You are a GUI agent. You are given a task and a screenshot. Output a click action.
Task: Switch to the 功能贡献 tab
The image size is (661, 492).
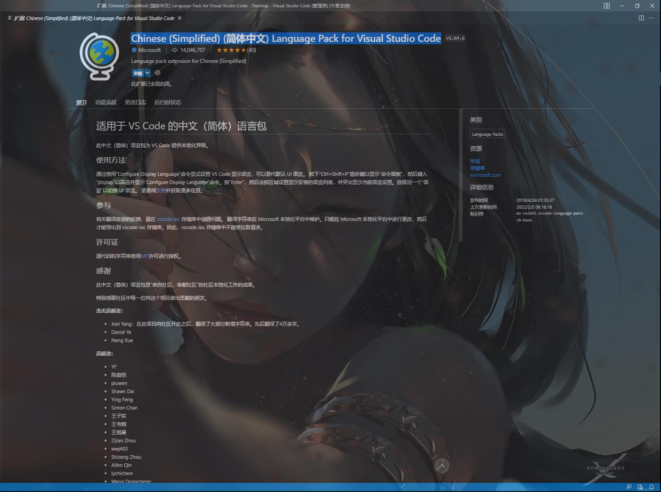(x=106, y=102)
